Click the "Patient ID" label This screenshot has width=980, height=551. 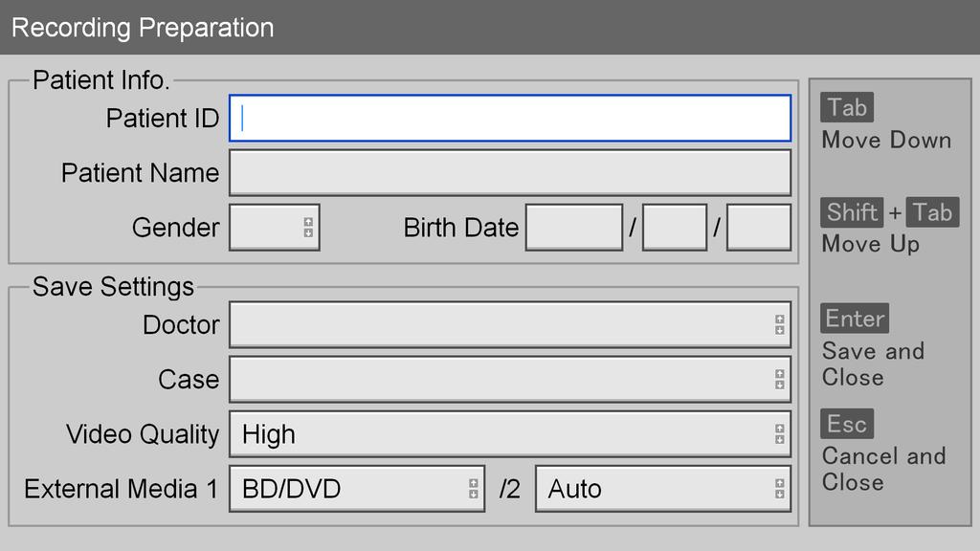pos(163,118)
